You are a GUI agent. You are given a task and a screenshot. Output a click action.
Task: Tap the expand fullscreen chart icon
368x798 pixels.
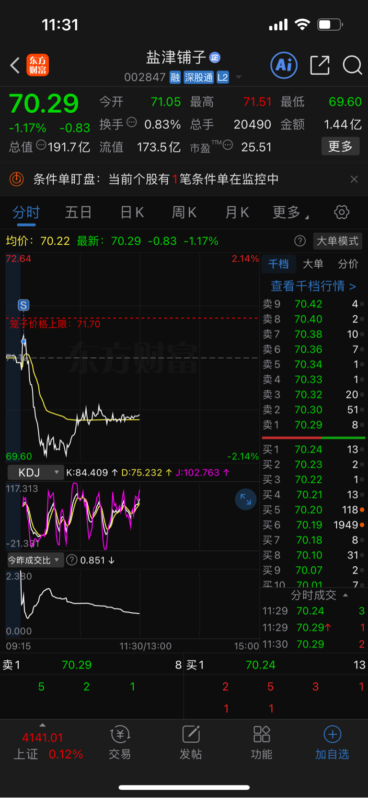click(246, 499)
